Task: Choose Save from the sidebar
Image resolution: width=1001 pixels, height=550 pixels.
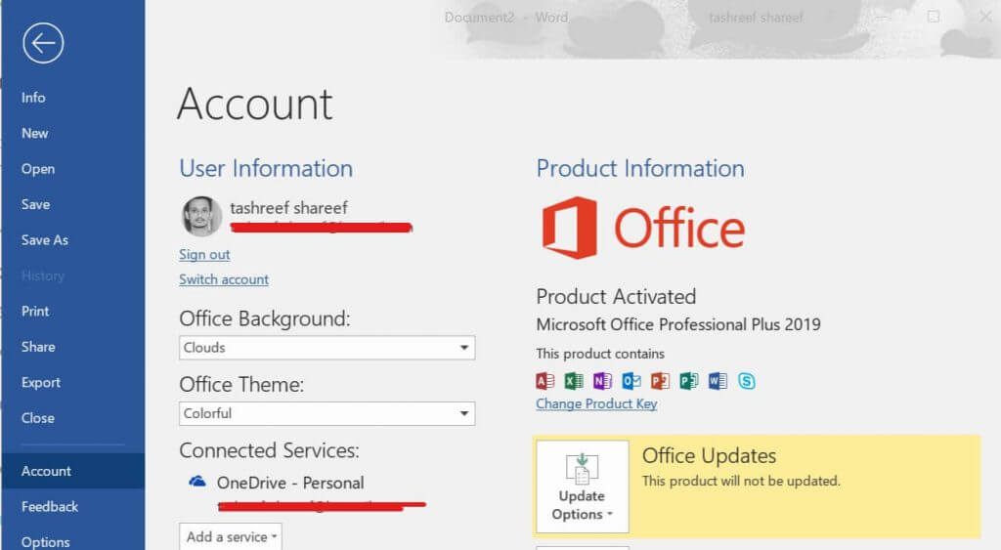Action: pyautogui.click(x=35, y=205)
